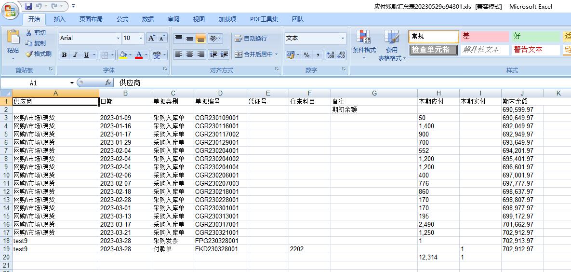Open the Arial font name dropdown

tap(118, 39)
